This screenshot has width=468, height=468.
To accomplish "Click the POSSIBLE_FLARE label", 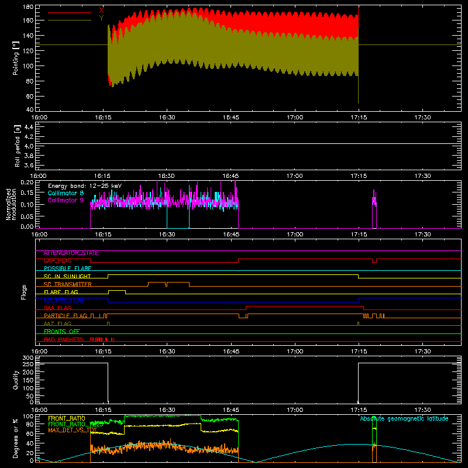I will 67,269.
